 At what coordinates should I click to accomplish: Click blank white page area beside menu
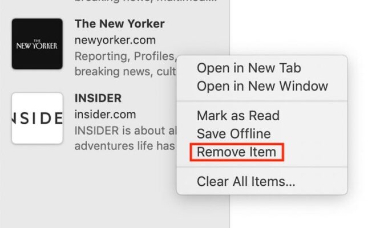click(302, 26)
